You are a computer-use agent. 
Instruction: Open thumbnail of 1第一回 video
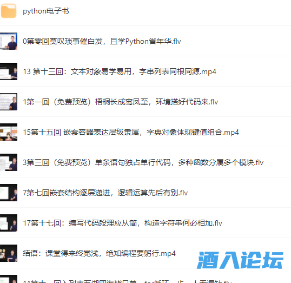[9, 102]
